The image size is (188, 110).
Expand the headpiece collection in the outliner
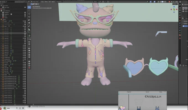tap(1, 14)
